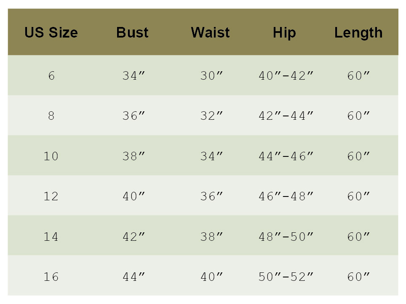The height and width of the screenshot is (304, 406).
Task: Click the 46″-48″ hip range cell
Action: pos(286,196)
